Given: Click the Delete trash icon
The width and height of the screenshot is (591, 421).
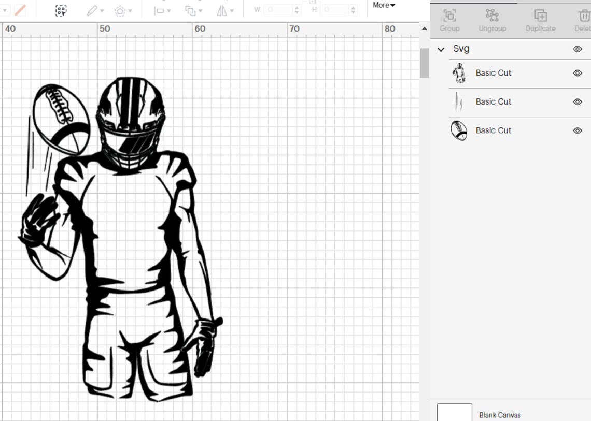Looking at the screenshot, I should (583, 16).
